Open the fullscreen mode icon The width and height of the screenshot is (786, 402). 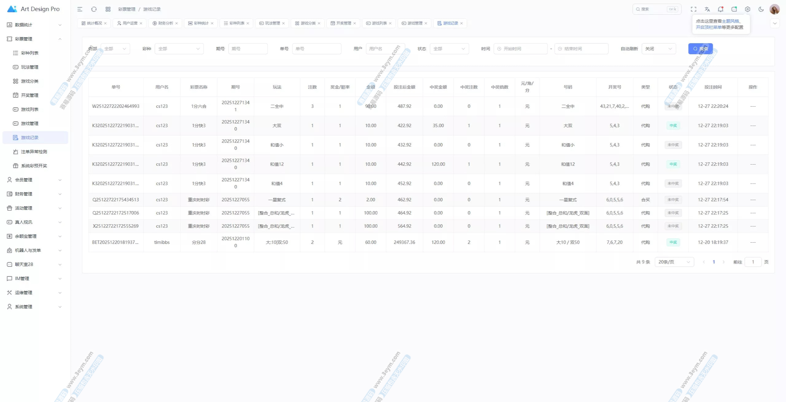[x=694, y=9]
